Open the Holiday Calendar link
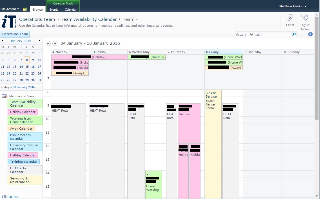Image resolution: width=321 pixels, height=200 pixels. (x=23, y=112)
